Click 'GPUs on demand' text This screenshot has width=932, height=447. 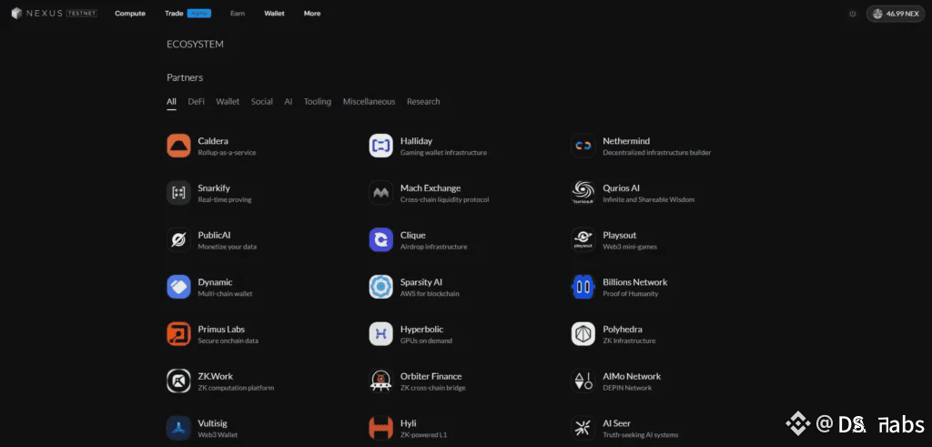(426, 341)
